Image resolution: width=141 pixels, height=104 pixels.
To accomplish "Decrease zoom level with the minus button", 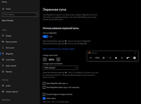I will (x=45, y=59).
